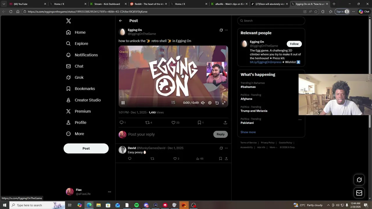
Task: Open Chat in the sidebar
Action: click(x=75, y=66)
